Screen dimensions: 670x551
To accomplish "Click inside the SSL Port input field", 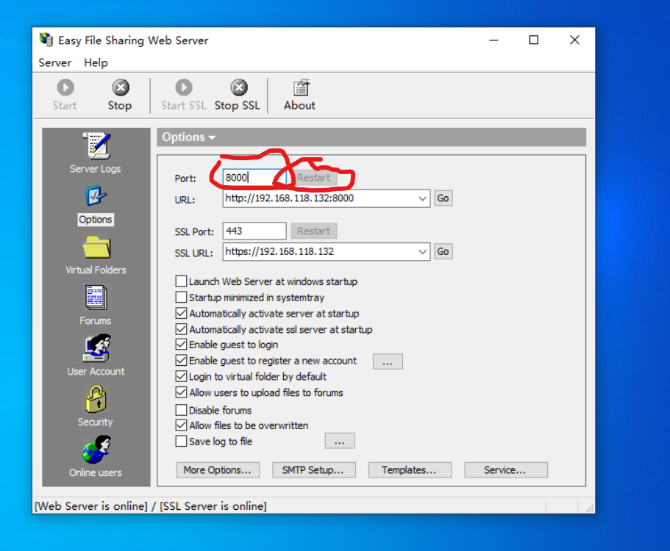I will (x=254, y=231).
